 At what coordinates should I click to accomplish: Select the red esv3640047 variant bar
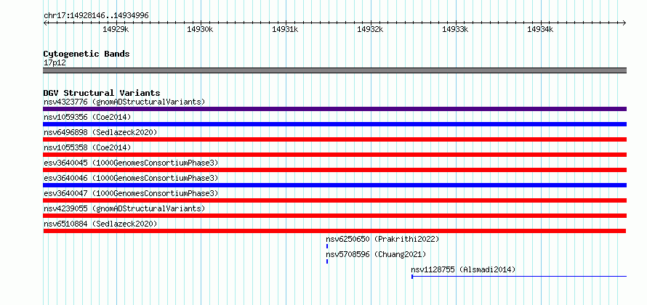(x=334, y=200)
